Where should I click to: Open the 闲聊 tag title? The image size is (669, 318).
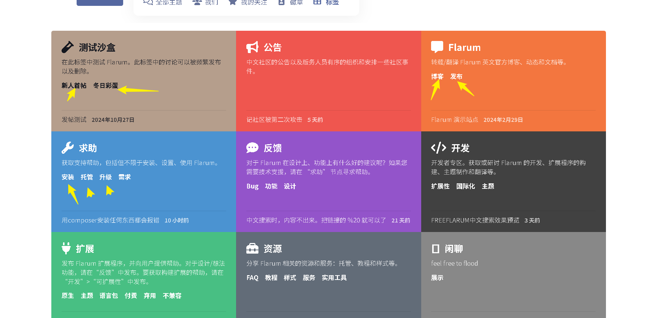click(x=454, y=249)
